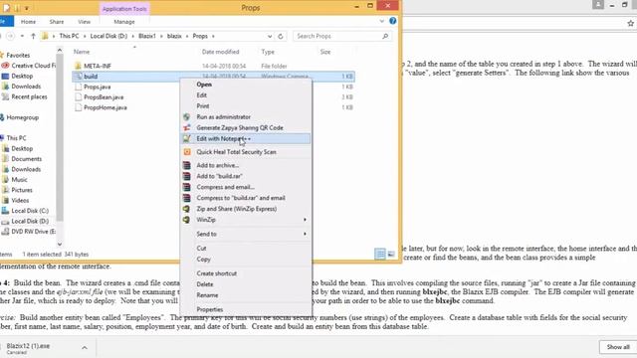Select Compress to "build.rar" and email

click(241, 198)
